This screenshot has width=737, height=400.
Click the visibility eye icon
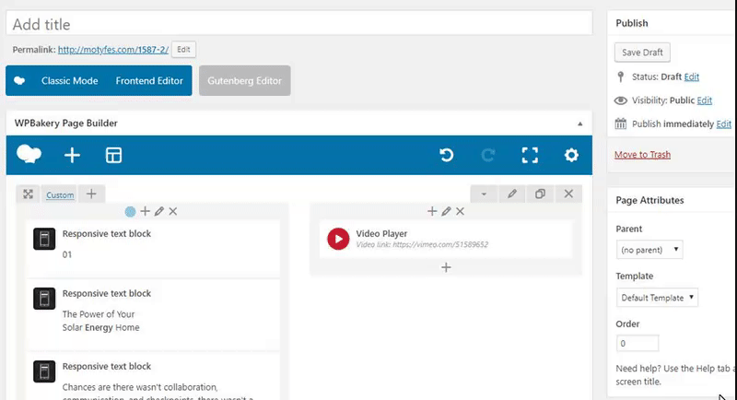pos(620,100)
